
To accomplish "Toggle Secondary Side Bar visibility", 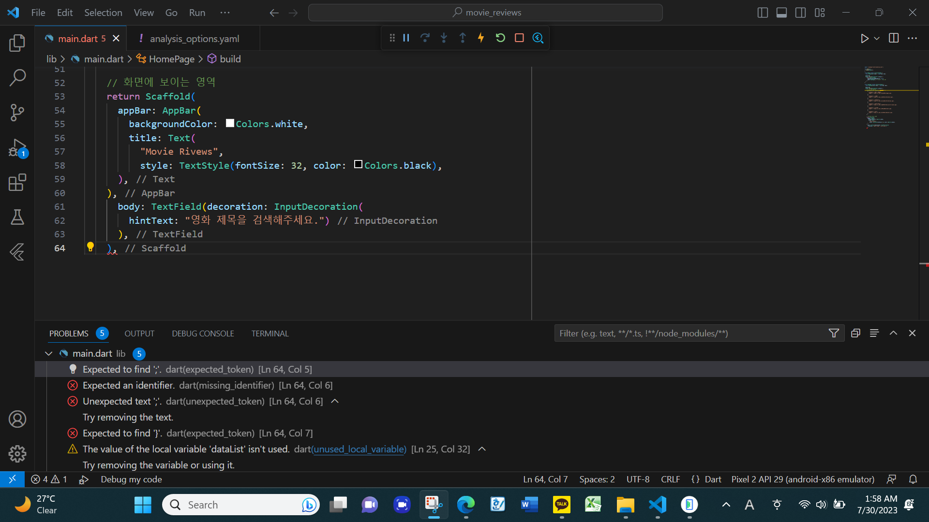I will tap(801, 13).
